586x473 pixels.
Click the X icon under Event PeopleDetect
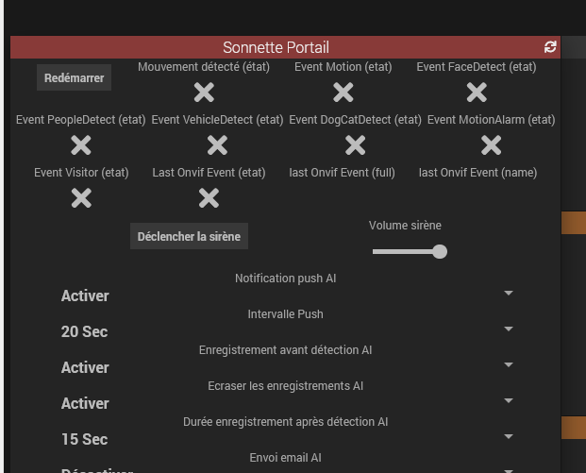(81, 144)
